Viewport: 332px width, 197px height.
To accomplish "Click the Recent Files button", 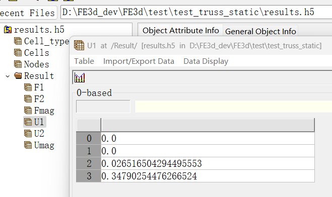I will coord(28,13).
